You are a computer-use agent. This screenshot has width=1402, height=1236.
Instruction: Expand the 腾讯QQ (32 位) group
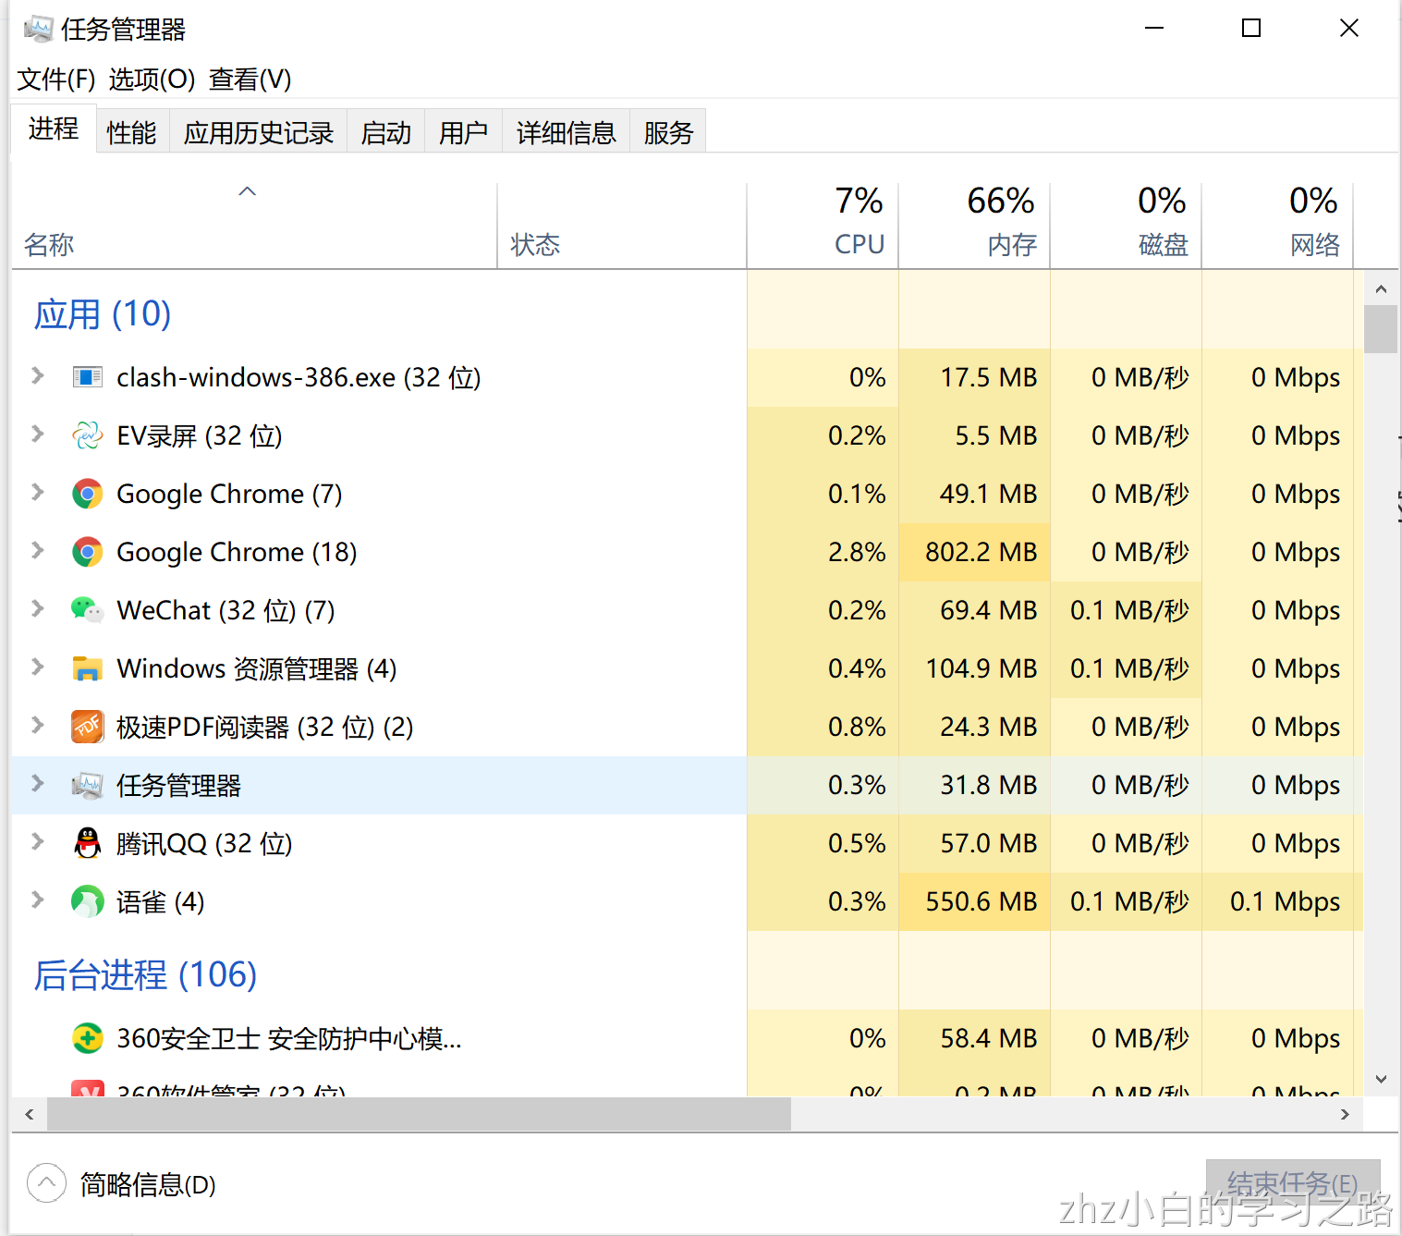pyautogui.click(x=38, y=841)
